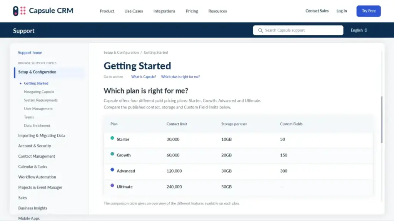
Task: Expand the Account & Security topic
Action: click(34, 146)
